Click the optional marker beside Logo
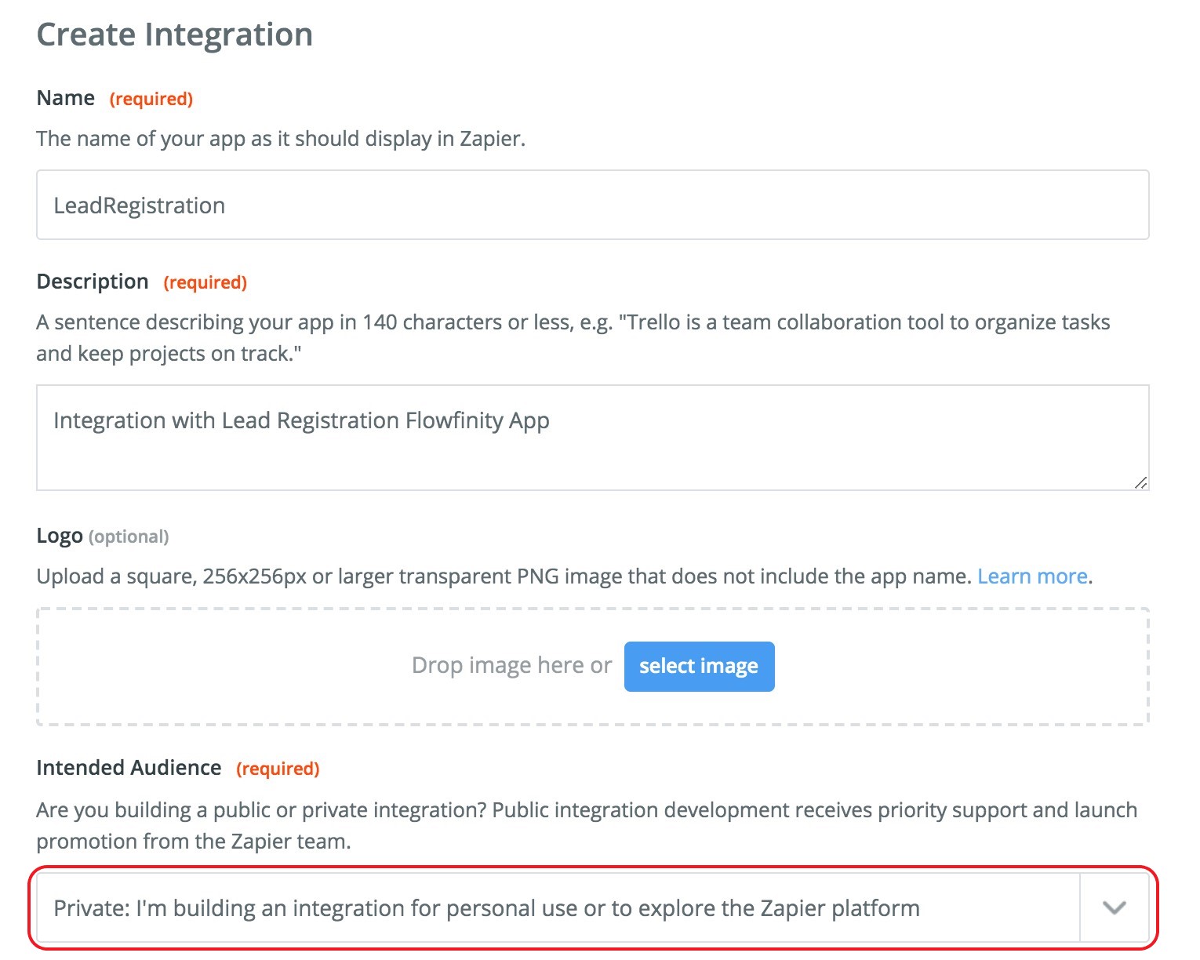This screenshot has width=1200, height=960. (129, 536)
